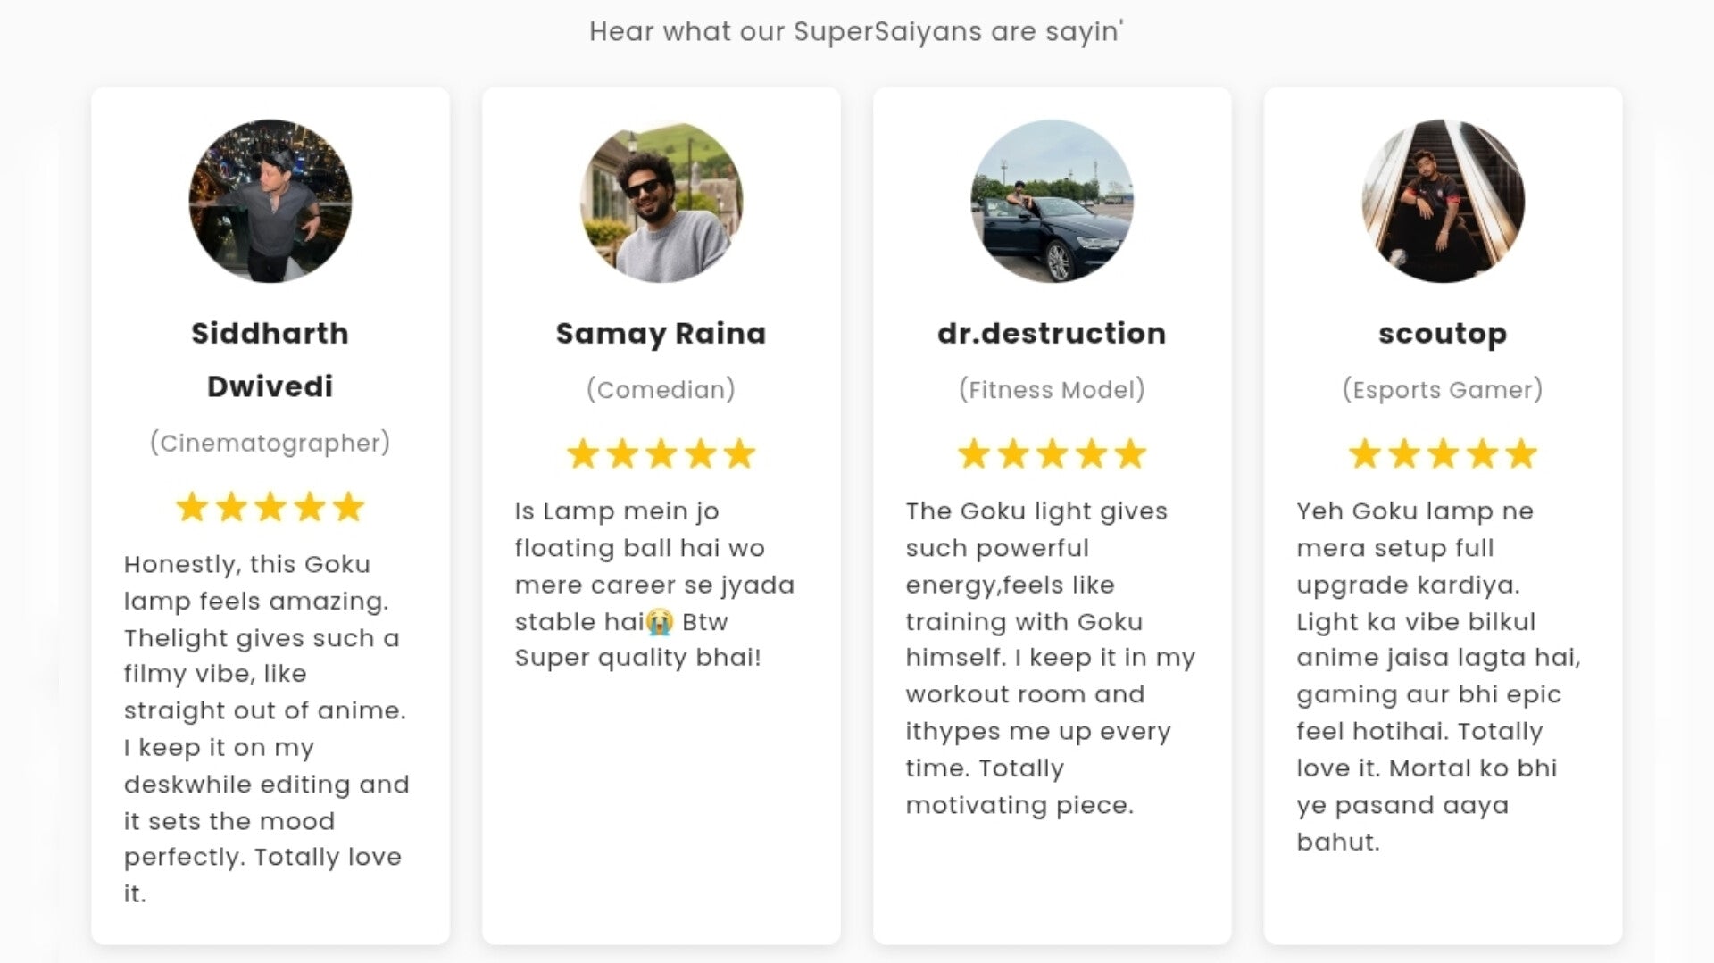Click the first star in Siddharth Dwivedi's rating

[192, 507]
